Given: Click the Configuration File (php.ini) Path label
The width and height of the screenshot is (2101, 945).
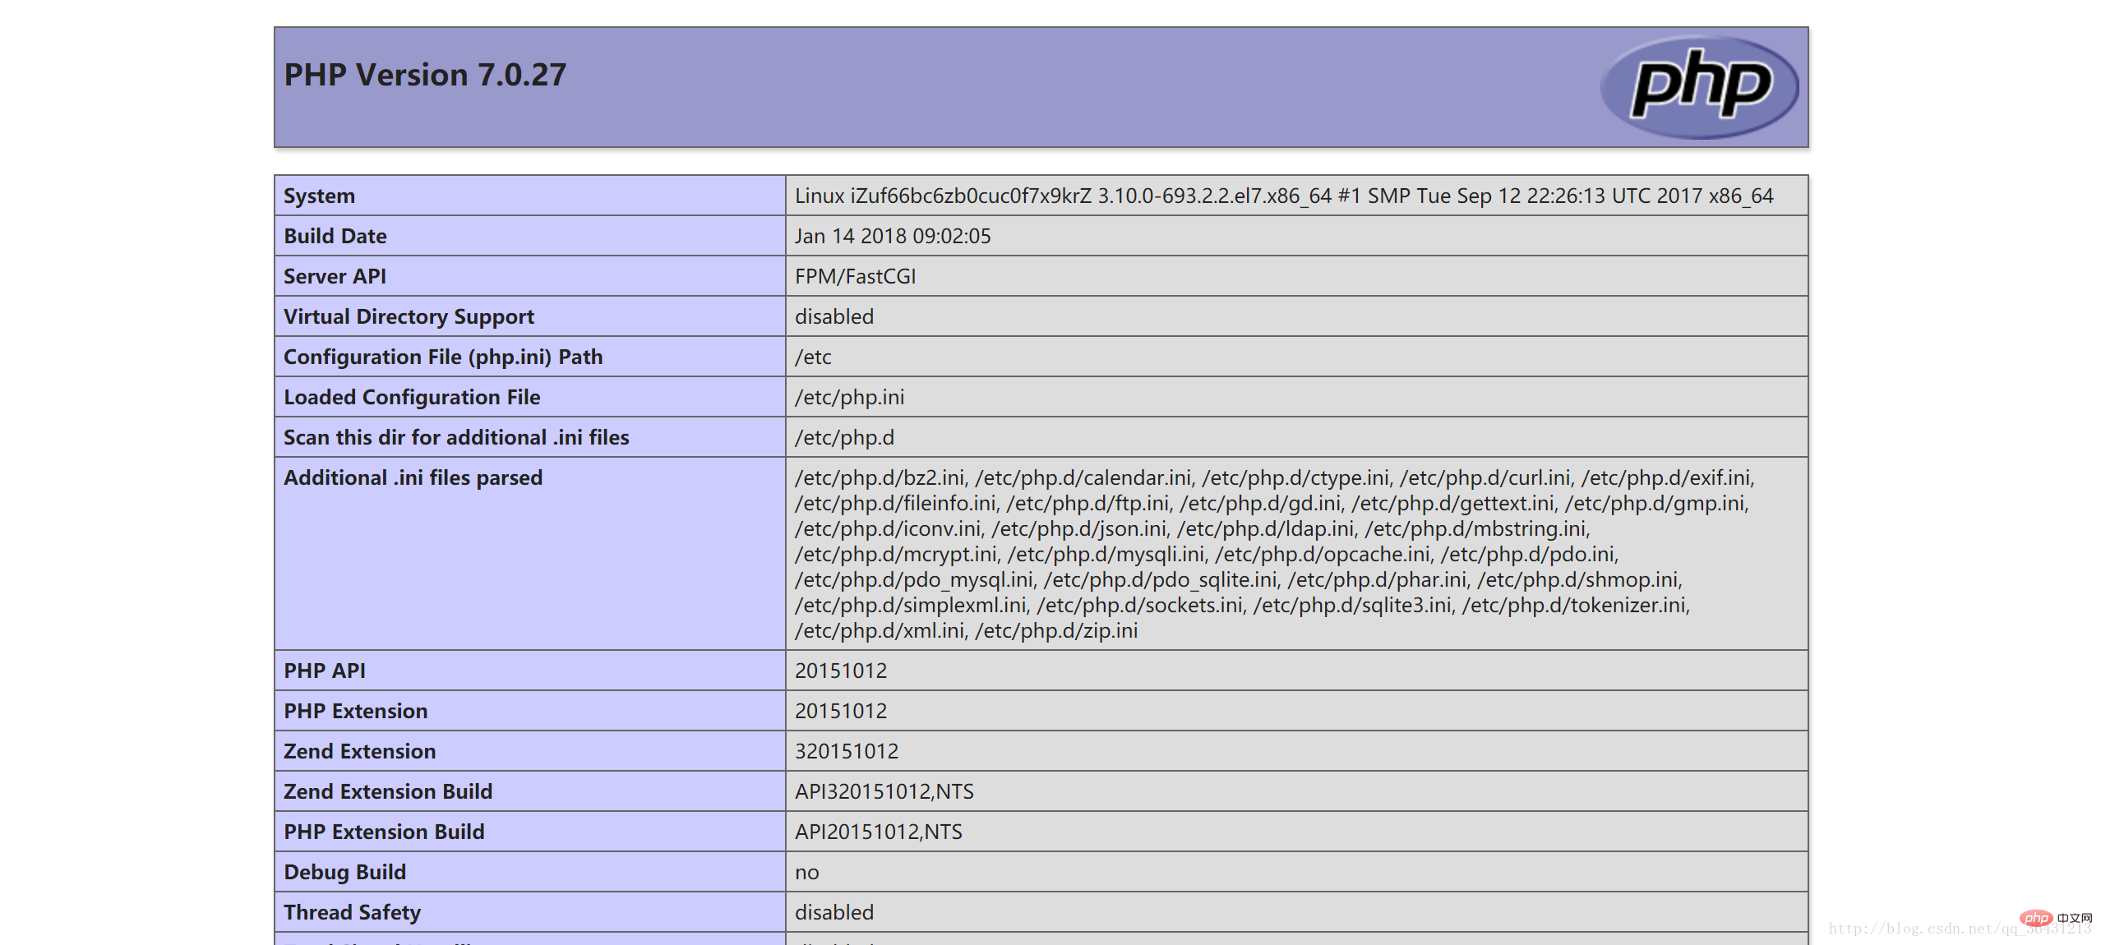Looking at the screenshot, I should [x=443, y=357].
